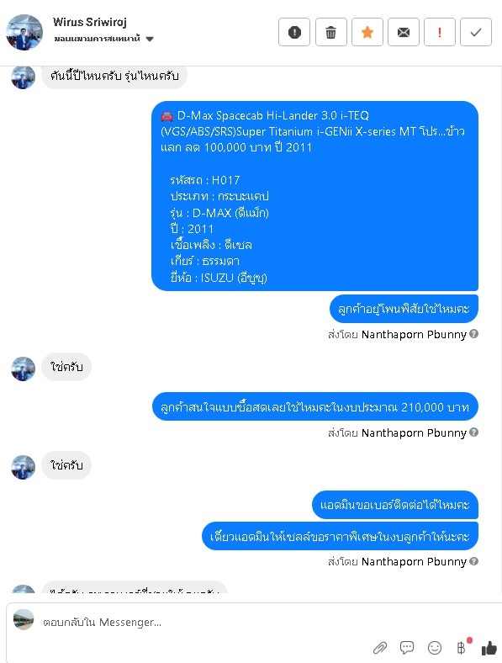Expand the assign conversation dropdown arrow

click(x=150, y=39)
